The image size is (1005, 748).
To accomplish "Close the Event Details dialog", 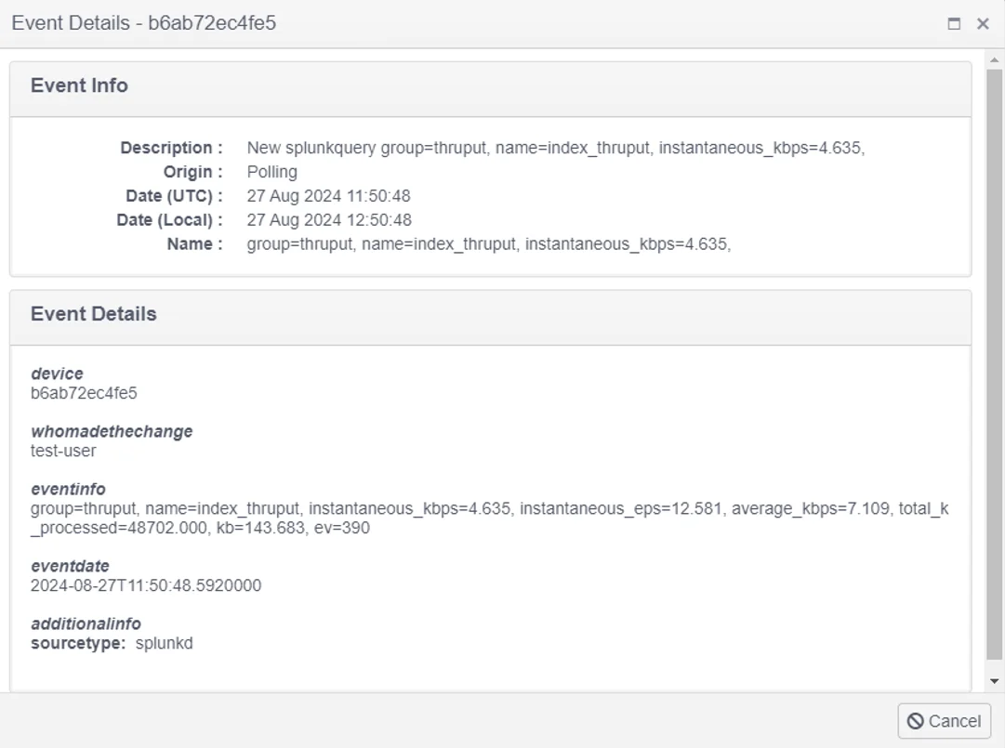I will click(x=983, y=24).
